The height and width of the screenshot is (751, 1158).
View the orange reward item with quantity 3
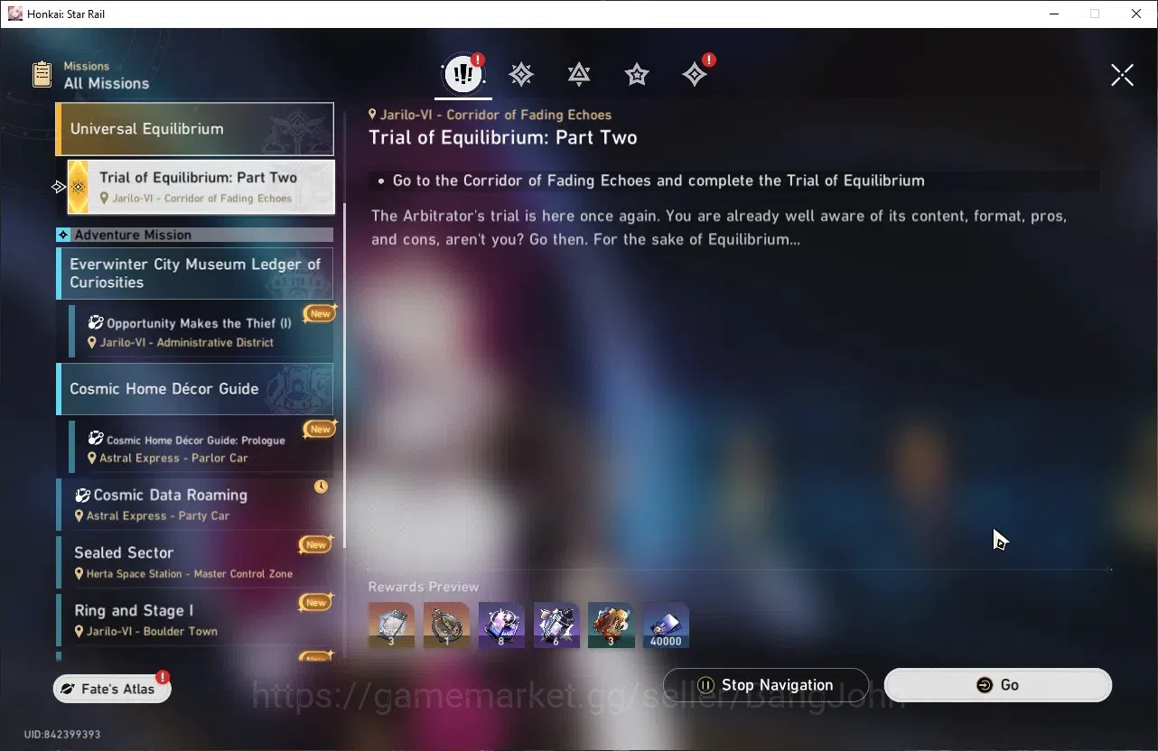coord(612,626)
